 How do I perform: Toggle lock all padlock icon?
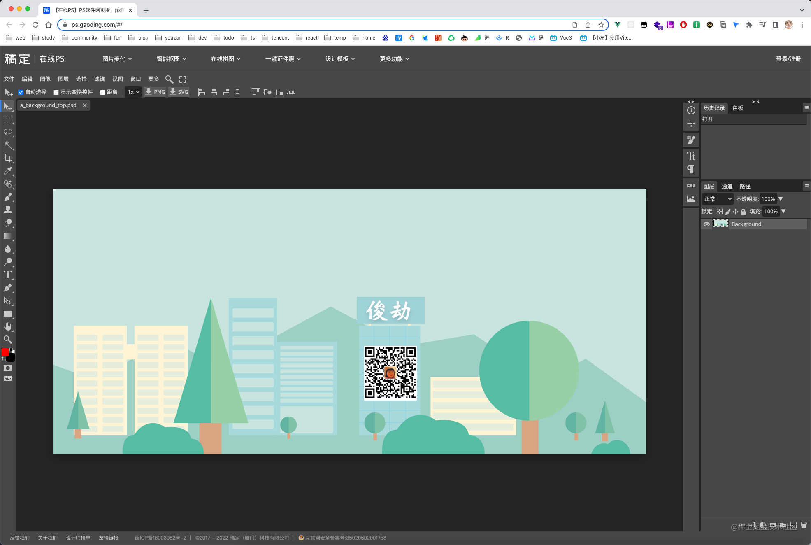coord(743,212)
